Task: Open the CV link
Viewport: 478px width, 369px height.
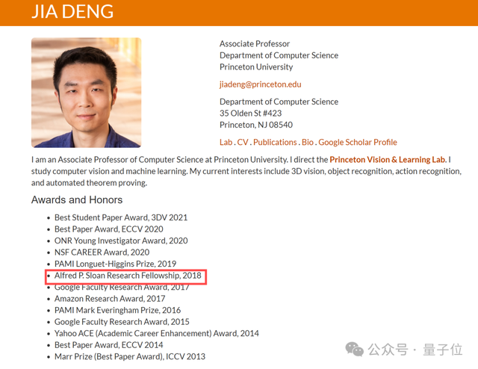Action: coord(243,142)
